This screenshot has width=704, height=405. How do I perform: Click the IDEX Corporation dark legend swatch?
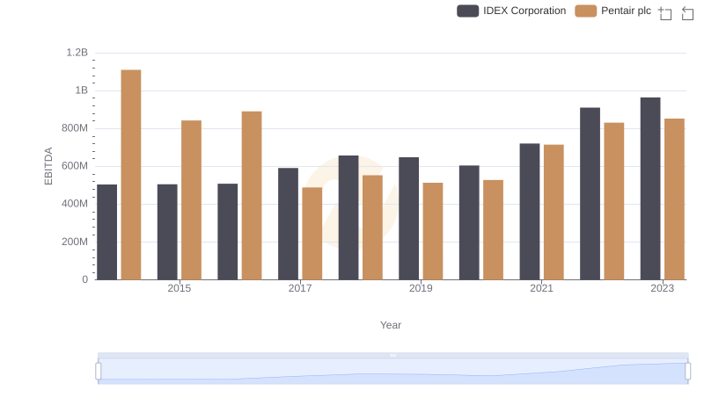pyautogui.click(x=468, y=11)
